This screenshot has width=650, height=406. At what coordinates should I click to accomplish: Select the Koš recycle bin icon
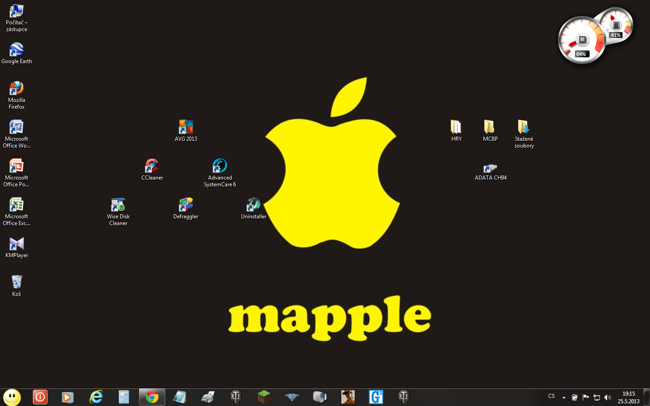coord(16,286)
